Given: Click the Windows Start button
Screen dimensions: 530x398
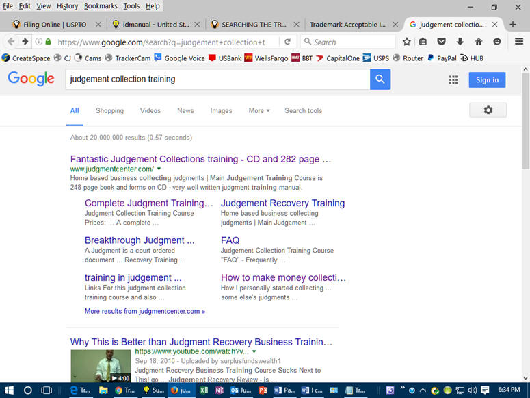Looking at the screenshot, I should tap(9, 390).
